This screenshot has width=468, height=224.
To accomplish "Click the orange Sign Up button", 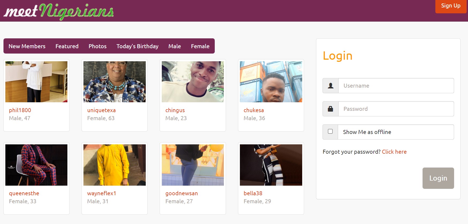I will (451, 6).
